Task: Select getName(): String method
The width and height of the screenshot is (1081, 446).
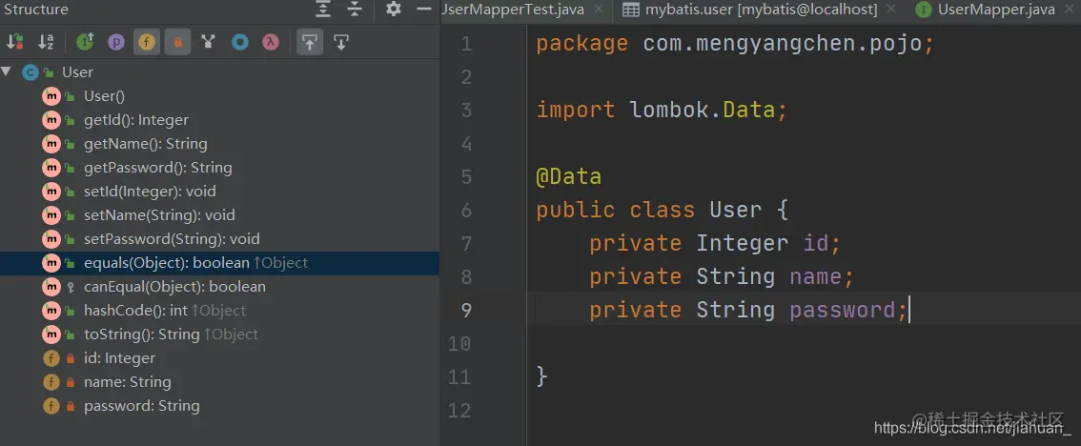Action: (x=146, y=143)
